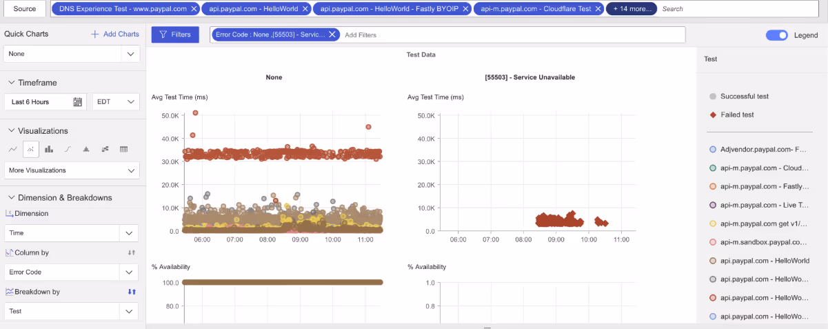Toggle Successful test legend marker
The image size is (828, 329).
[x=713, y=97]
